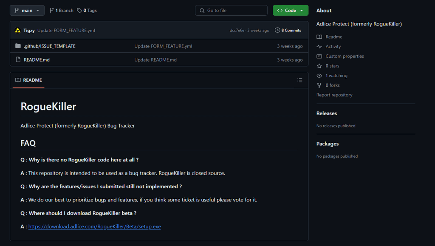Viewport: 435px width, 246px height.
Task: View the 0 stars stargazers link
Action: 332,66
